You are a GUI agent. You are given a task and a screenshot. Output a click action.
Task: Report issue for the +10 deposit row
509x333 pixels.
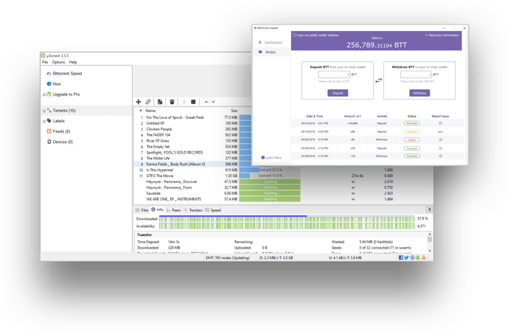pyautogui.click(x=441, y=148)
